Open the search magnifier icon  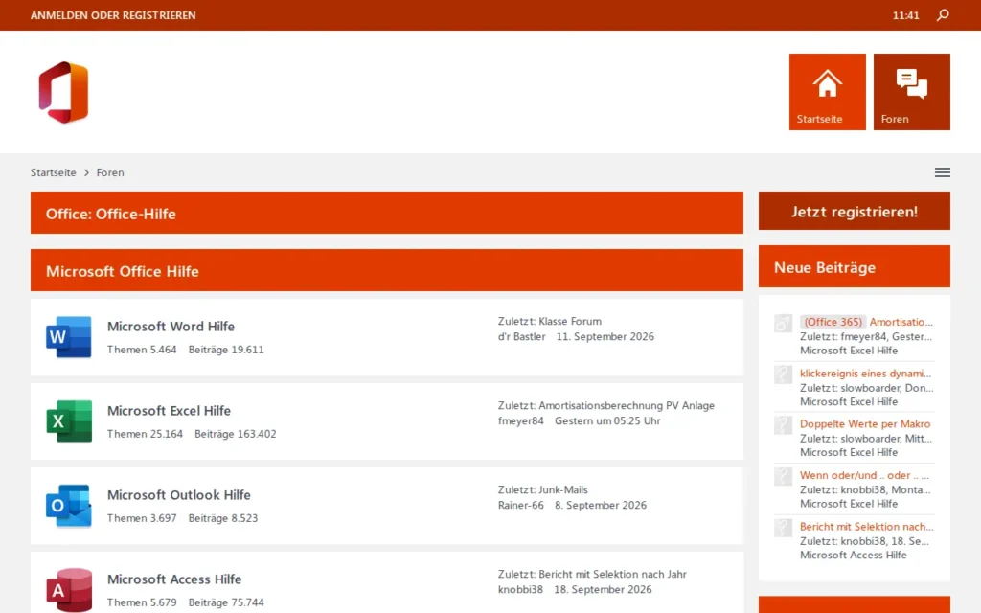(x=943, y=15)
